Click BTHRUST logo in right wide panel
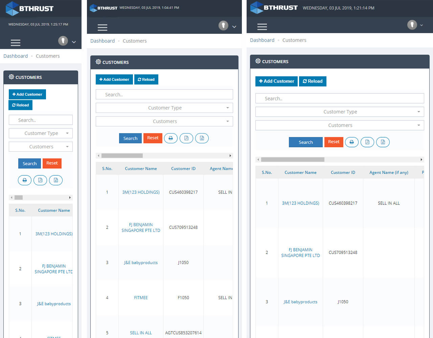This screenshot has width=433, height=338. (274, 7)
